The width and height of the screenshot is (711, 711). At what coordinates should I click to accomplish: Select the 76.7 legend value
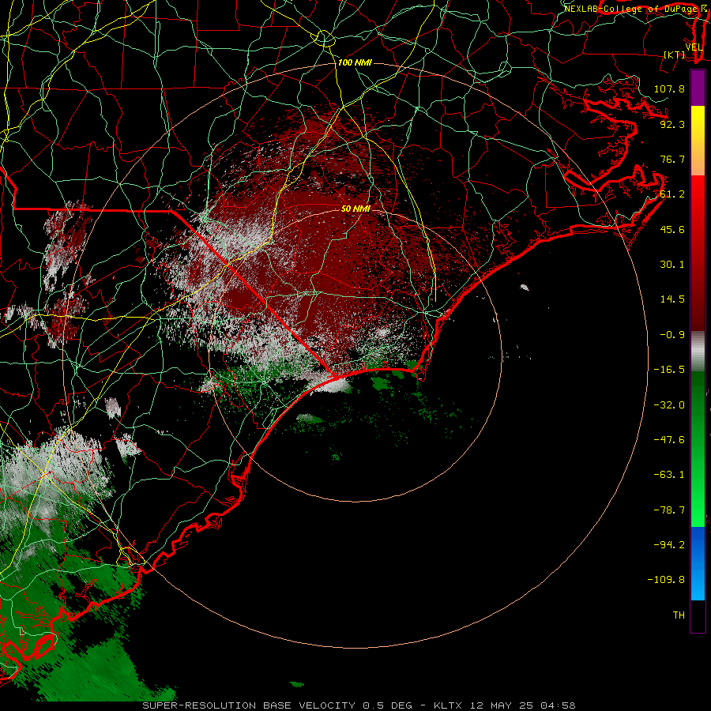[672, 159]
